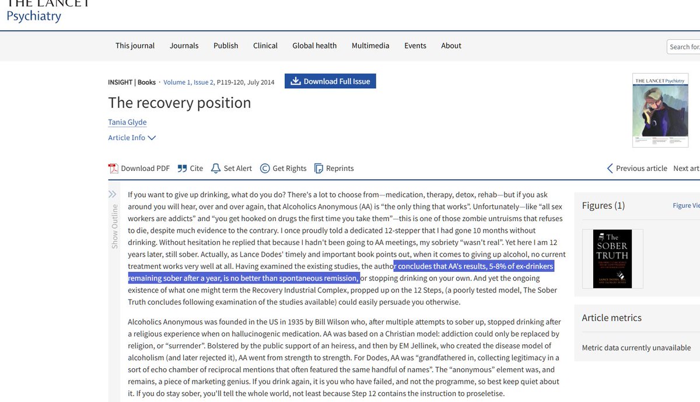700x402 pixels.
Task: Click the Article metrics heading
Action: (611, 318)
